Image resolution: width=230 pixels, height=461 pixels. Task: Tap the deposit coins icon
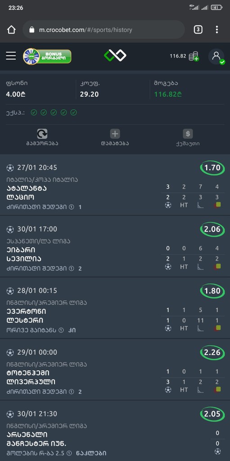click(x=194, y=56)
